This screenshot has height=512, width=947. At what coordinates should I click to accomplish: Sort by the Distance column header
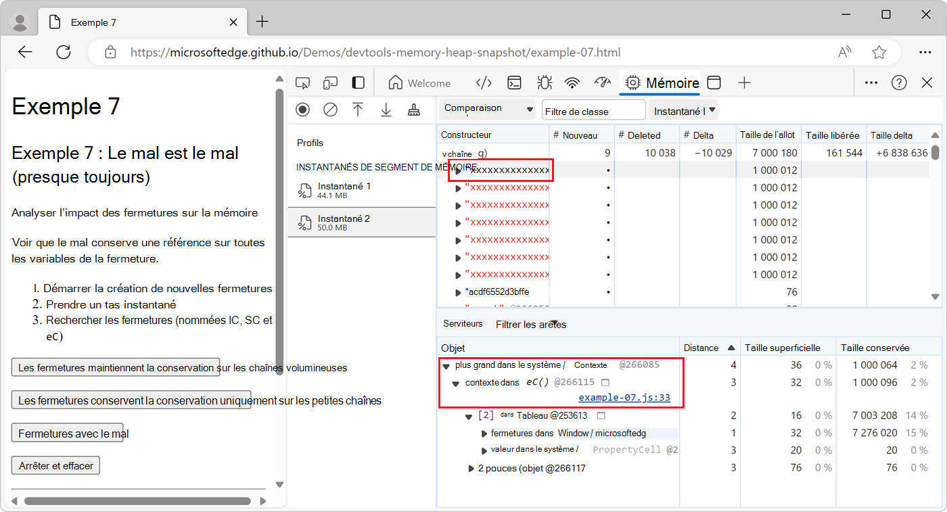(x=711, y=348)
